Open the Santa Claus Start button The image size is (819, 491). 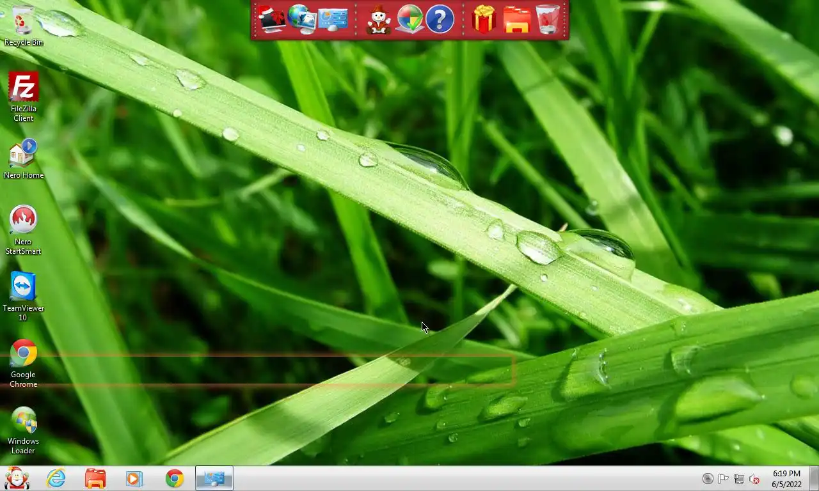[x=17, y=478]
